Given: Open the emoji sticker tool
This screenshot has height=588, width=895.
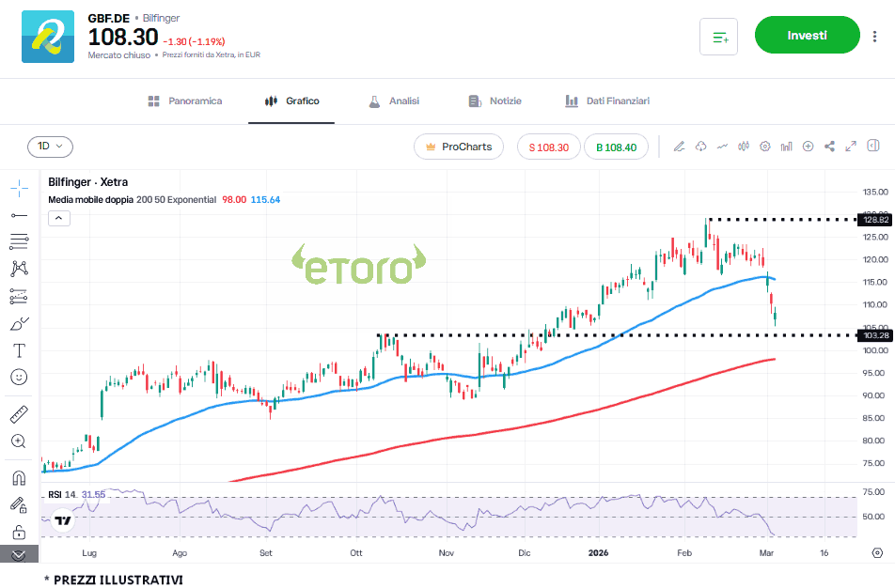Looking at the screenshot, I should pos(19,377).
